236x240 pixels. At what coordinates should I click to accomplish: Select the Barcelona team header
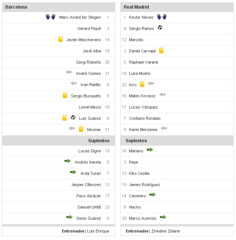point(16,7)
